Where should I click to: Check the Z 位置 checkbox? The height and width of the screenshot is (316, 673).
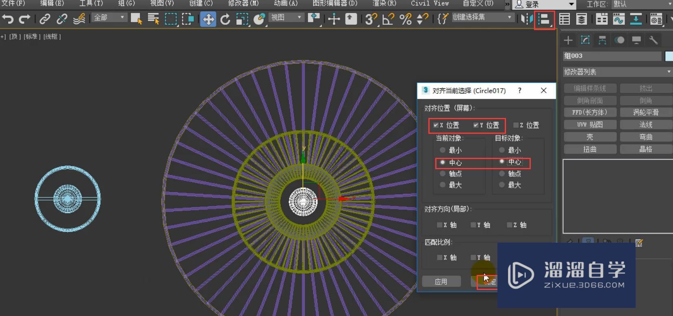(516, 125)
